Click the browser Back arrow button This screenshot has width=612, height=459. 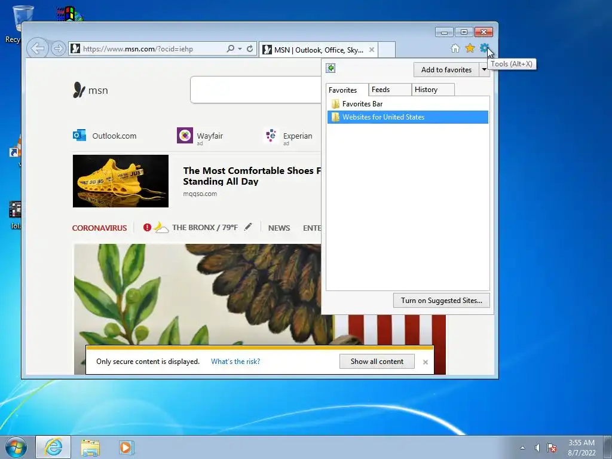click(x=38, y=49)
